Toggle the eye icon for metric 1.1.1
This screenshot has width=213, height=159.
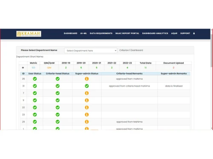coord(23,68)
